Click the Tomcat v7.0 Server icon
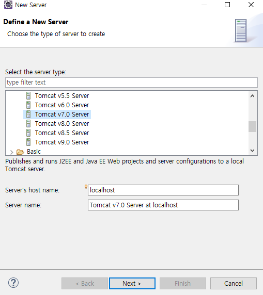Viewport: 263px width, 295px height. point(28,114)
